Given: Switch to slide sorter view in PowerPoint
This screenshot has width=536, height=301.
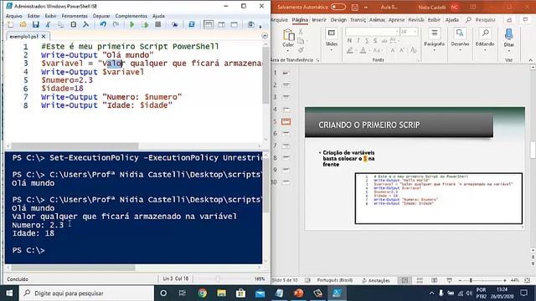Looking at the screenshot, I should pos(420,280).
